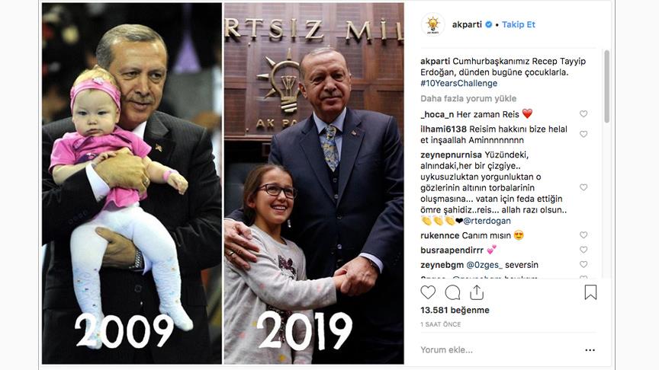Like ilhami6138's comment heart

click(x=583, y=134)
